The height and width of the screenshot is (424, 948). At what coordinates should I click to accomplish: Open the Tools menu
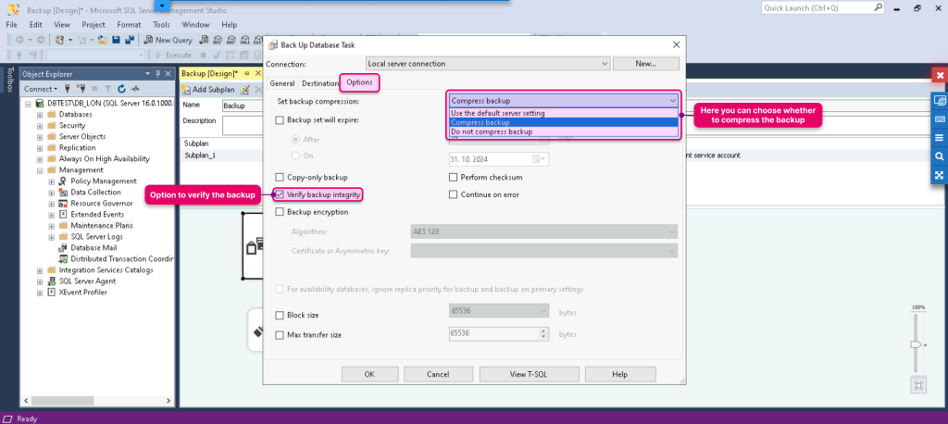coord(161,25)
